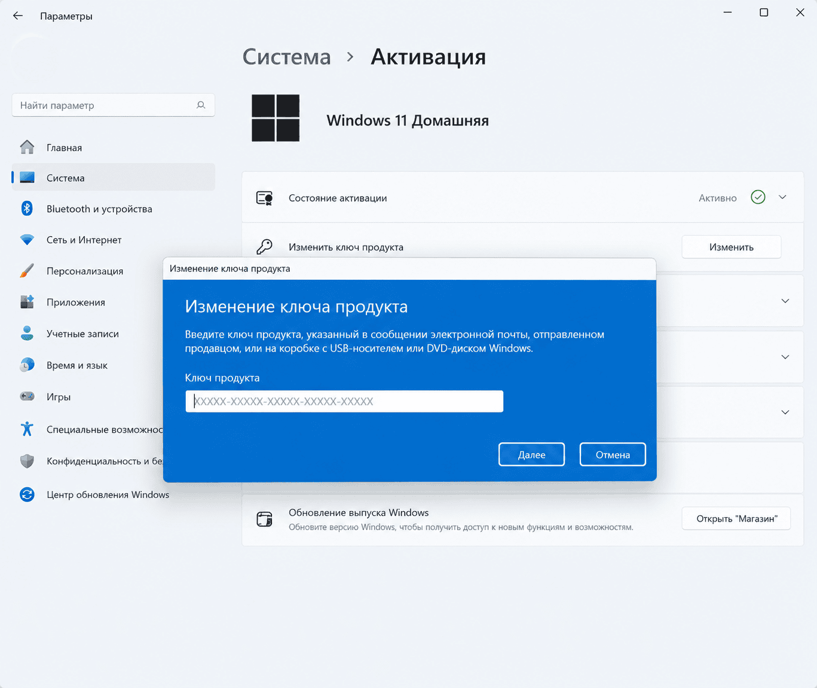Click the Обновление выпуска Windows store icon
Image resolution: width=817 pixels, height=688 pixels.
[x=264, y=519]
